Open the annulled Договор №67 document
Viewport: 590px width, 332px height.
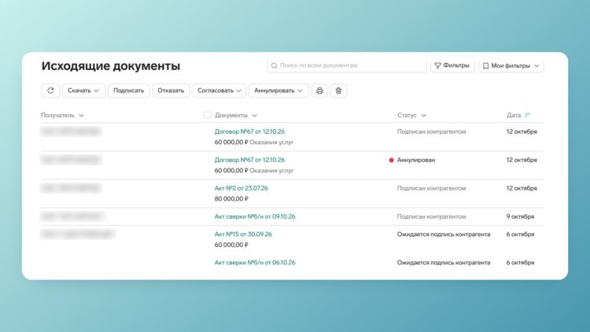click(x=249, y=160)
